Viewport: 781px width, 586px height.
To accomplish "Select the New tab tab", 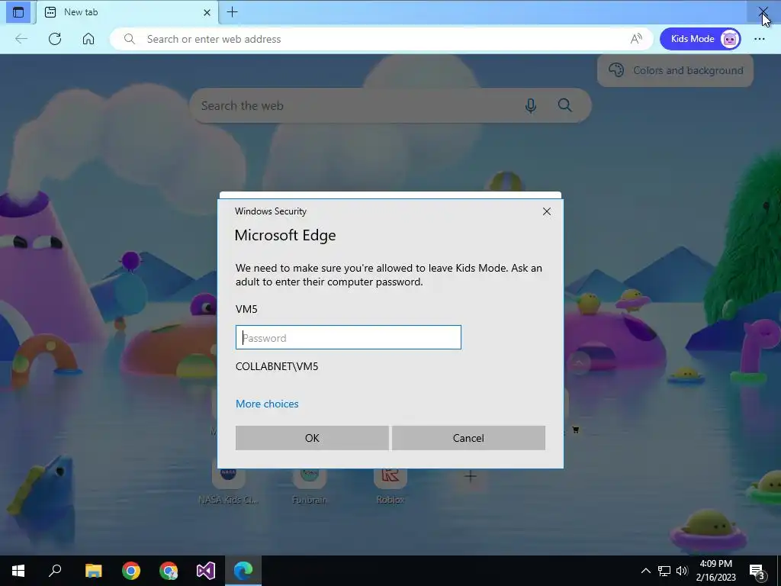I will (x=127, y=12).
